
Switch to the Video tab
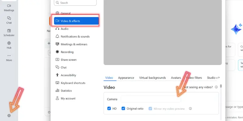point(109,78)
